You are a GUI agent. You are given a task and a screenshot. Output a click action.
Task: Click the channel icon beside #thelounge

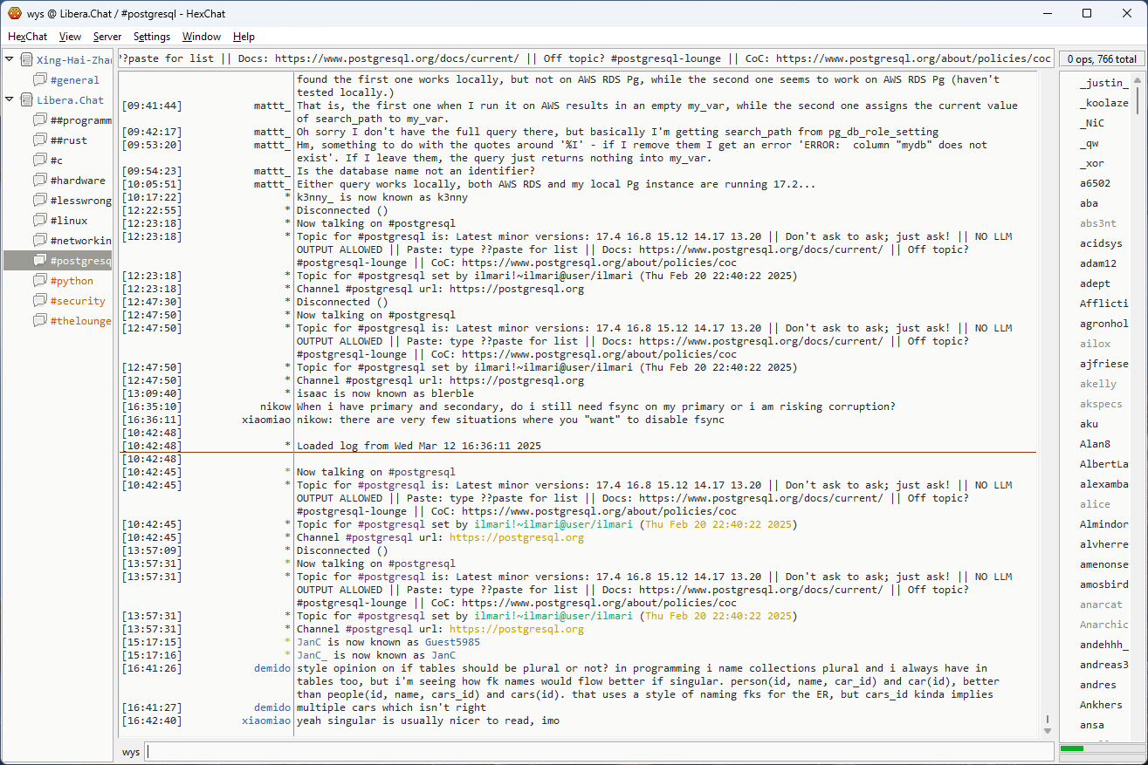(x=40, y=321)
